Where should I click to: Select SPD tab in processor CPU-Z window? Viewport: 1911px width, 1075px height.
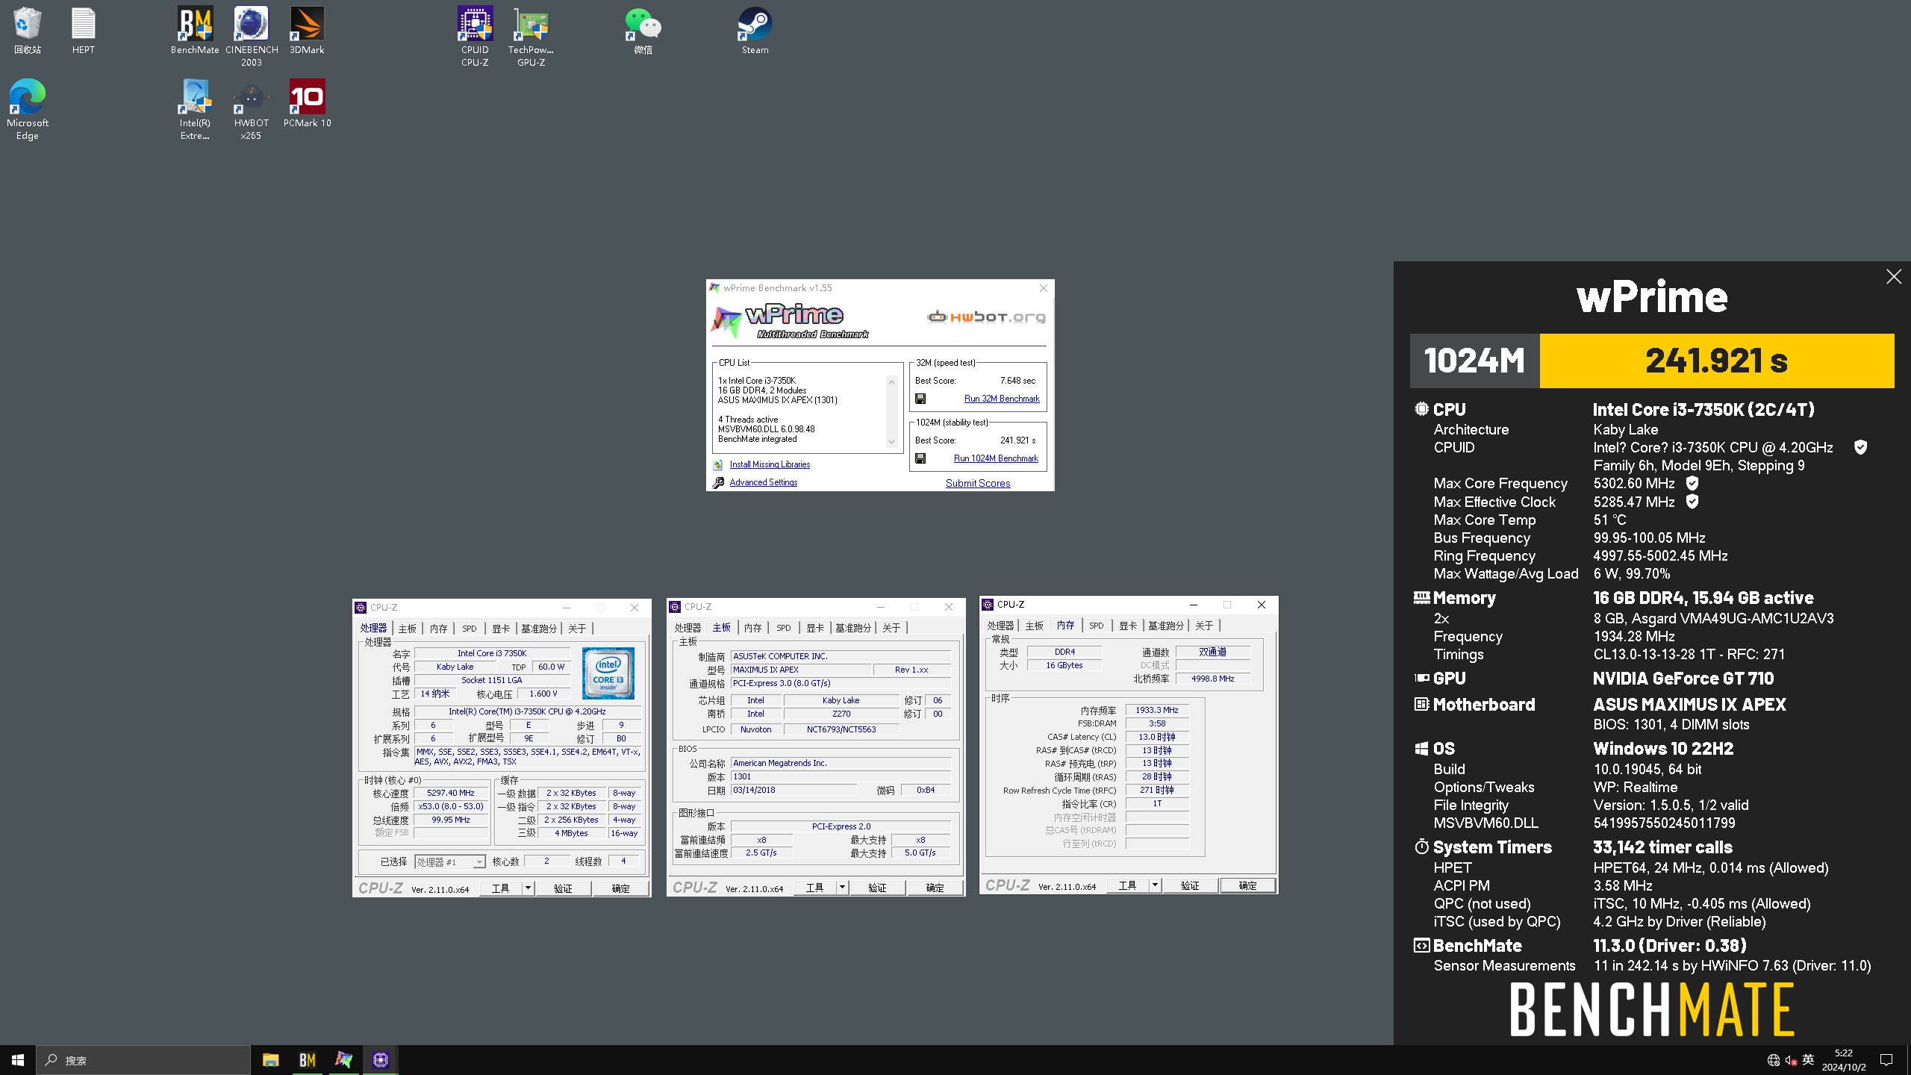pos(470,629)
